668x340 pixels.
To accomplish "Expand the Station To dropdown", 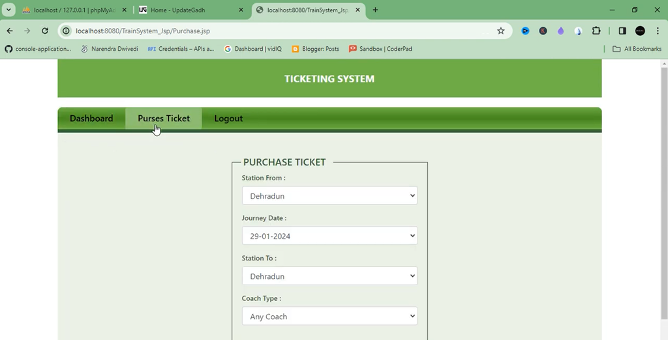I will (x=329, y=276).
